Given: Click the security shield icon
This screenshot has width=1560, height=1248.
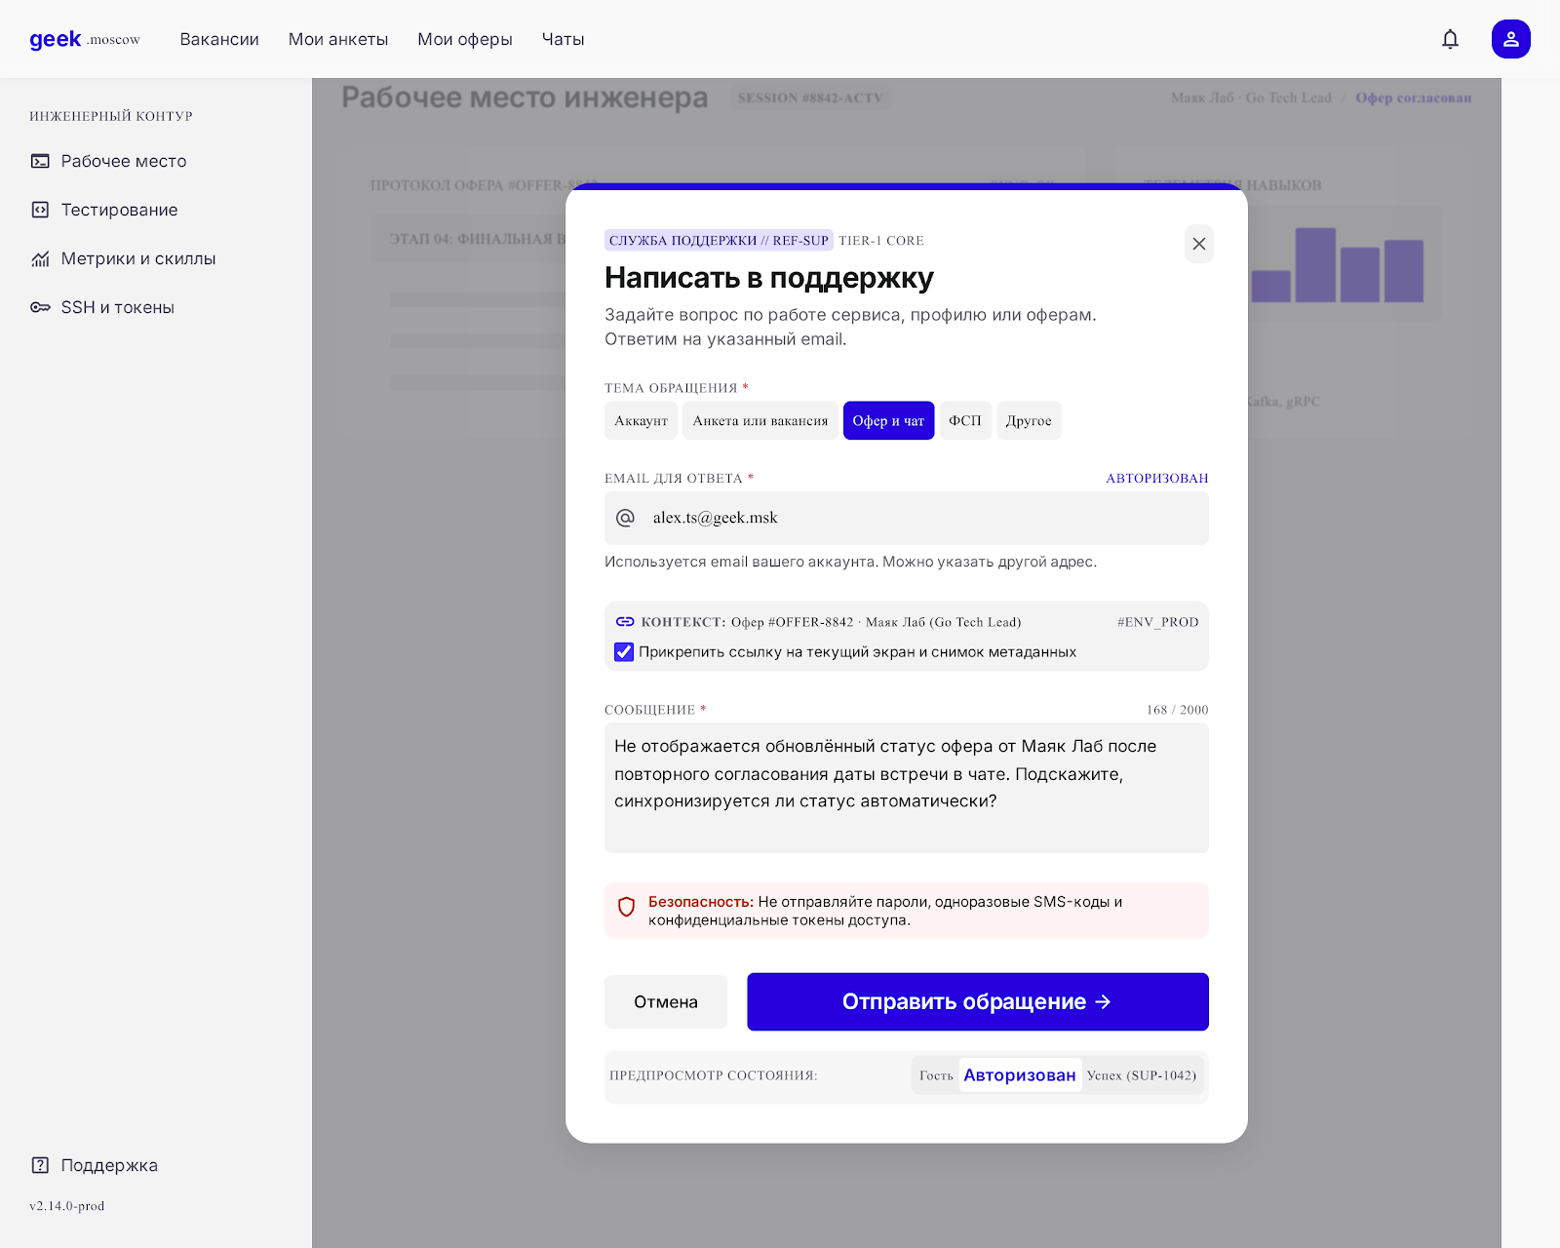Looking at the screenshot, I should click(x=627, y=907).
